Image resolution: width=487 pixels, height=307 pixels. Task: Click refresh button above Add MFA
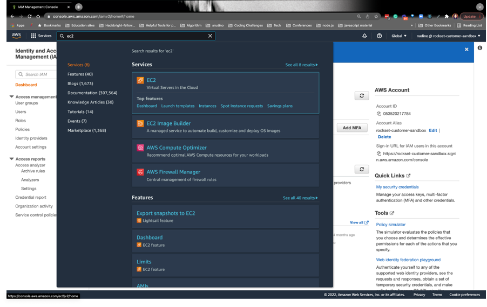pyautogui.click(x=362, y=96)
